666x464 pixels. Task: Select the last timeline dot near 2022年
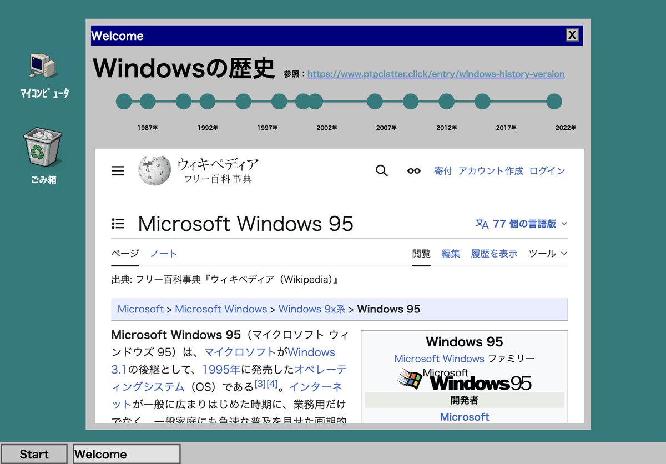tap(554, 102)
